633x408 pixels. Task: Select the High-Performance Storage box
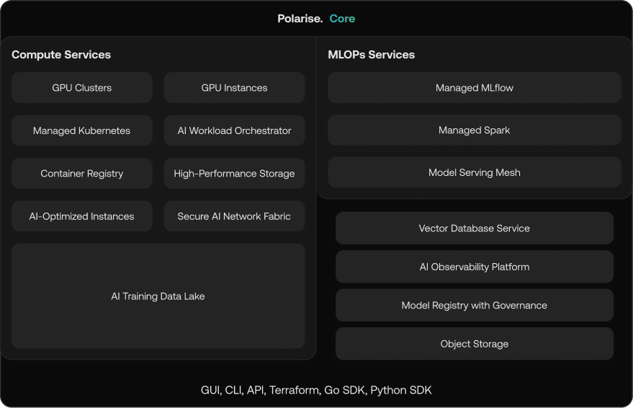click(234, 173)
